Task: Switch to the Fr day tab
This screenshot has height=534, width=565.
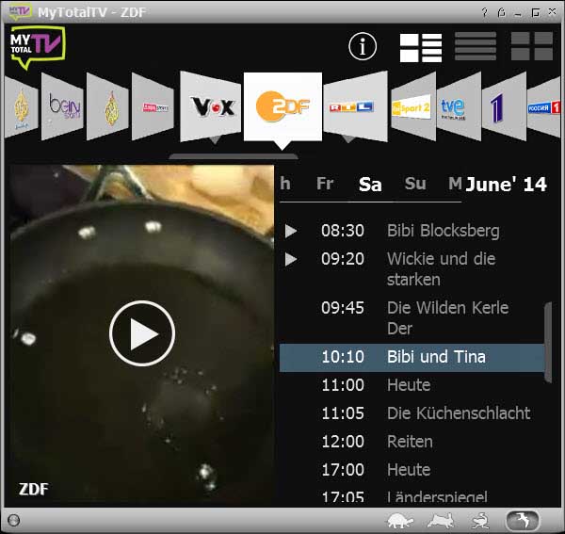Action: (x=325, y=184)
